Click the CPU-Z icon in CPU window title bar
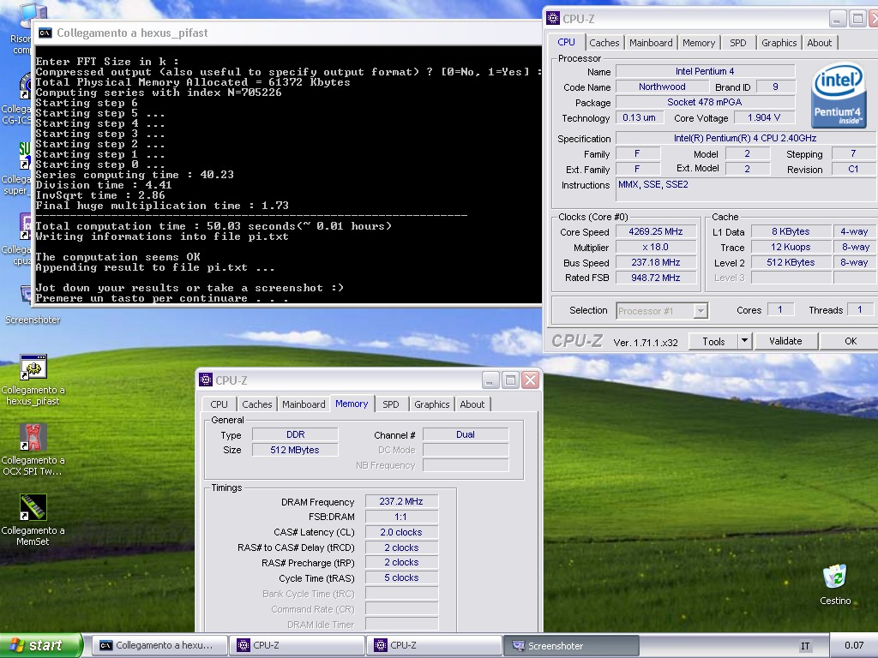The image size is (878, 658). point(553,19)
